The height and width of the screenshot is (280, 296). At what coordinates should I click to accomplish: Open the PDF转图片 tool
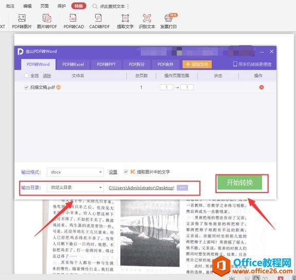pyautogui.click(x=22, y=21)
